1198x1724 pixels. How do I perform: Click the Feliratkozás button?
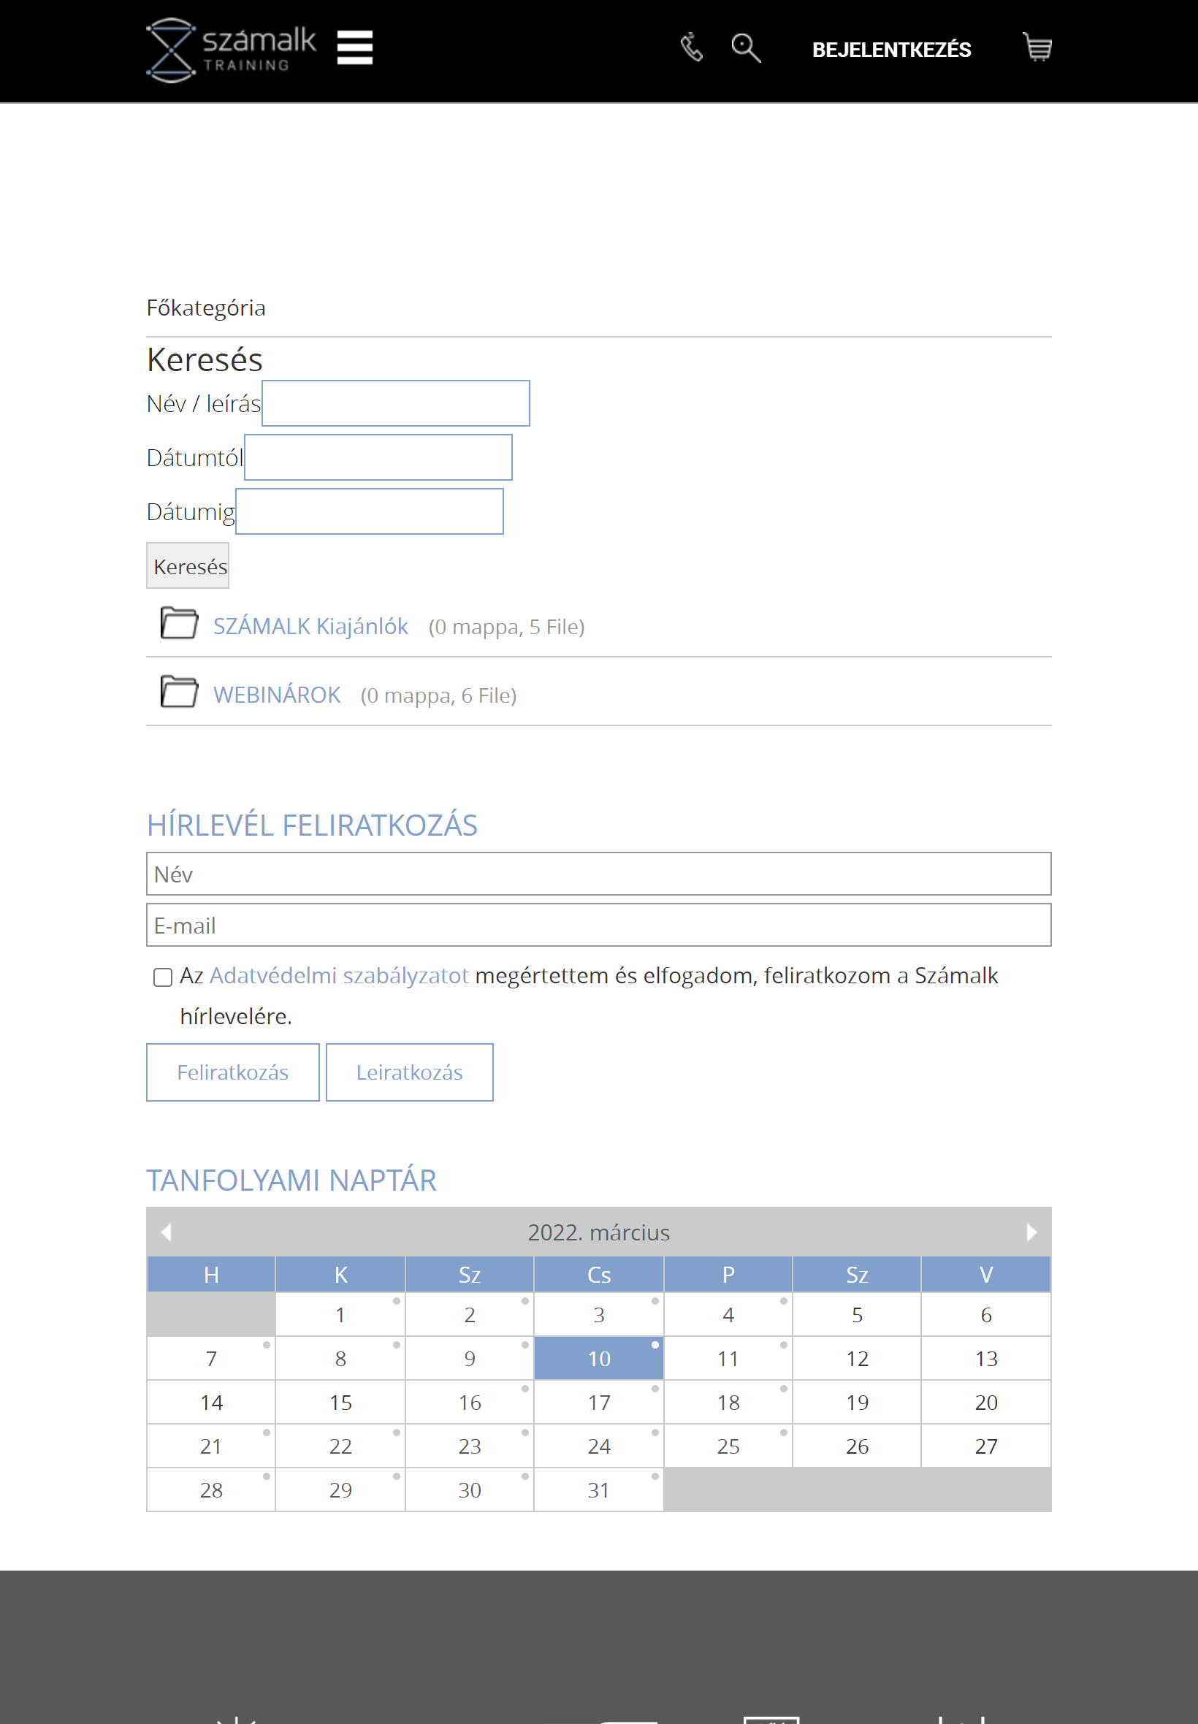233,1072
